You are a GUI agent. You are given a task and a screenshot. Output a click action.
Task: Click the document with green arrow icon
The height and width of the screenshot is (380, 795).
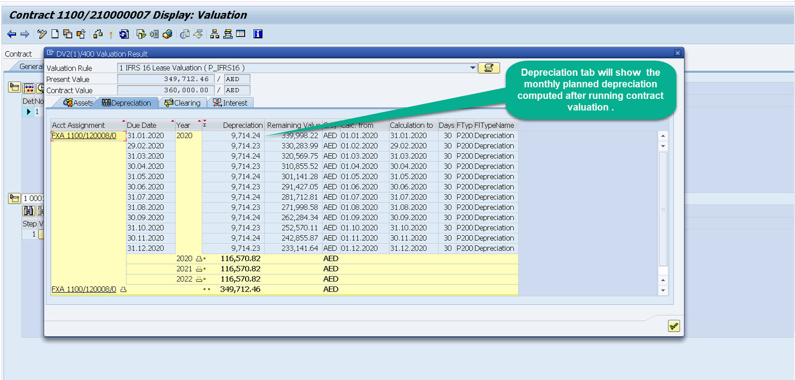click(x=141, y=34)
